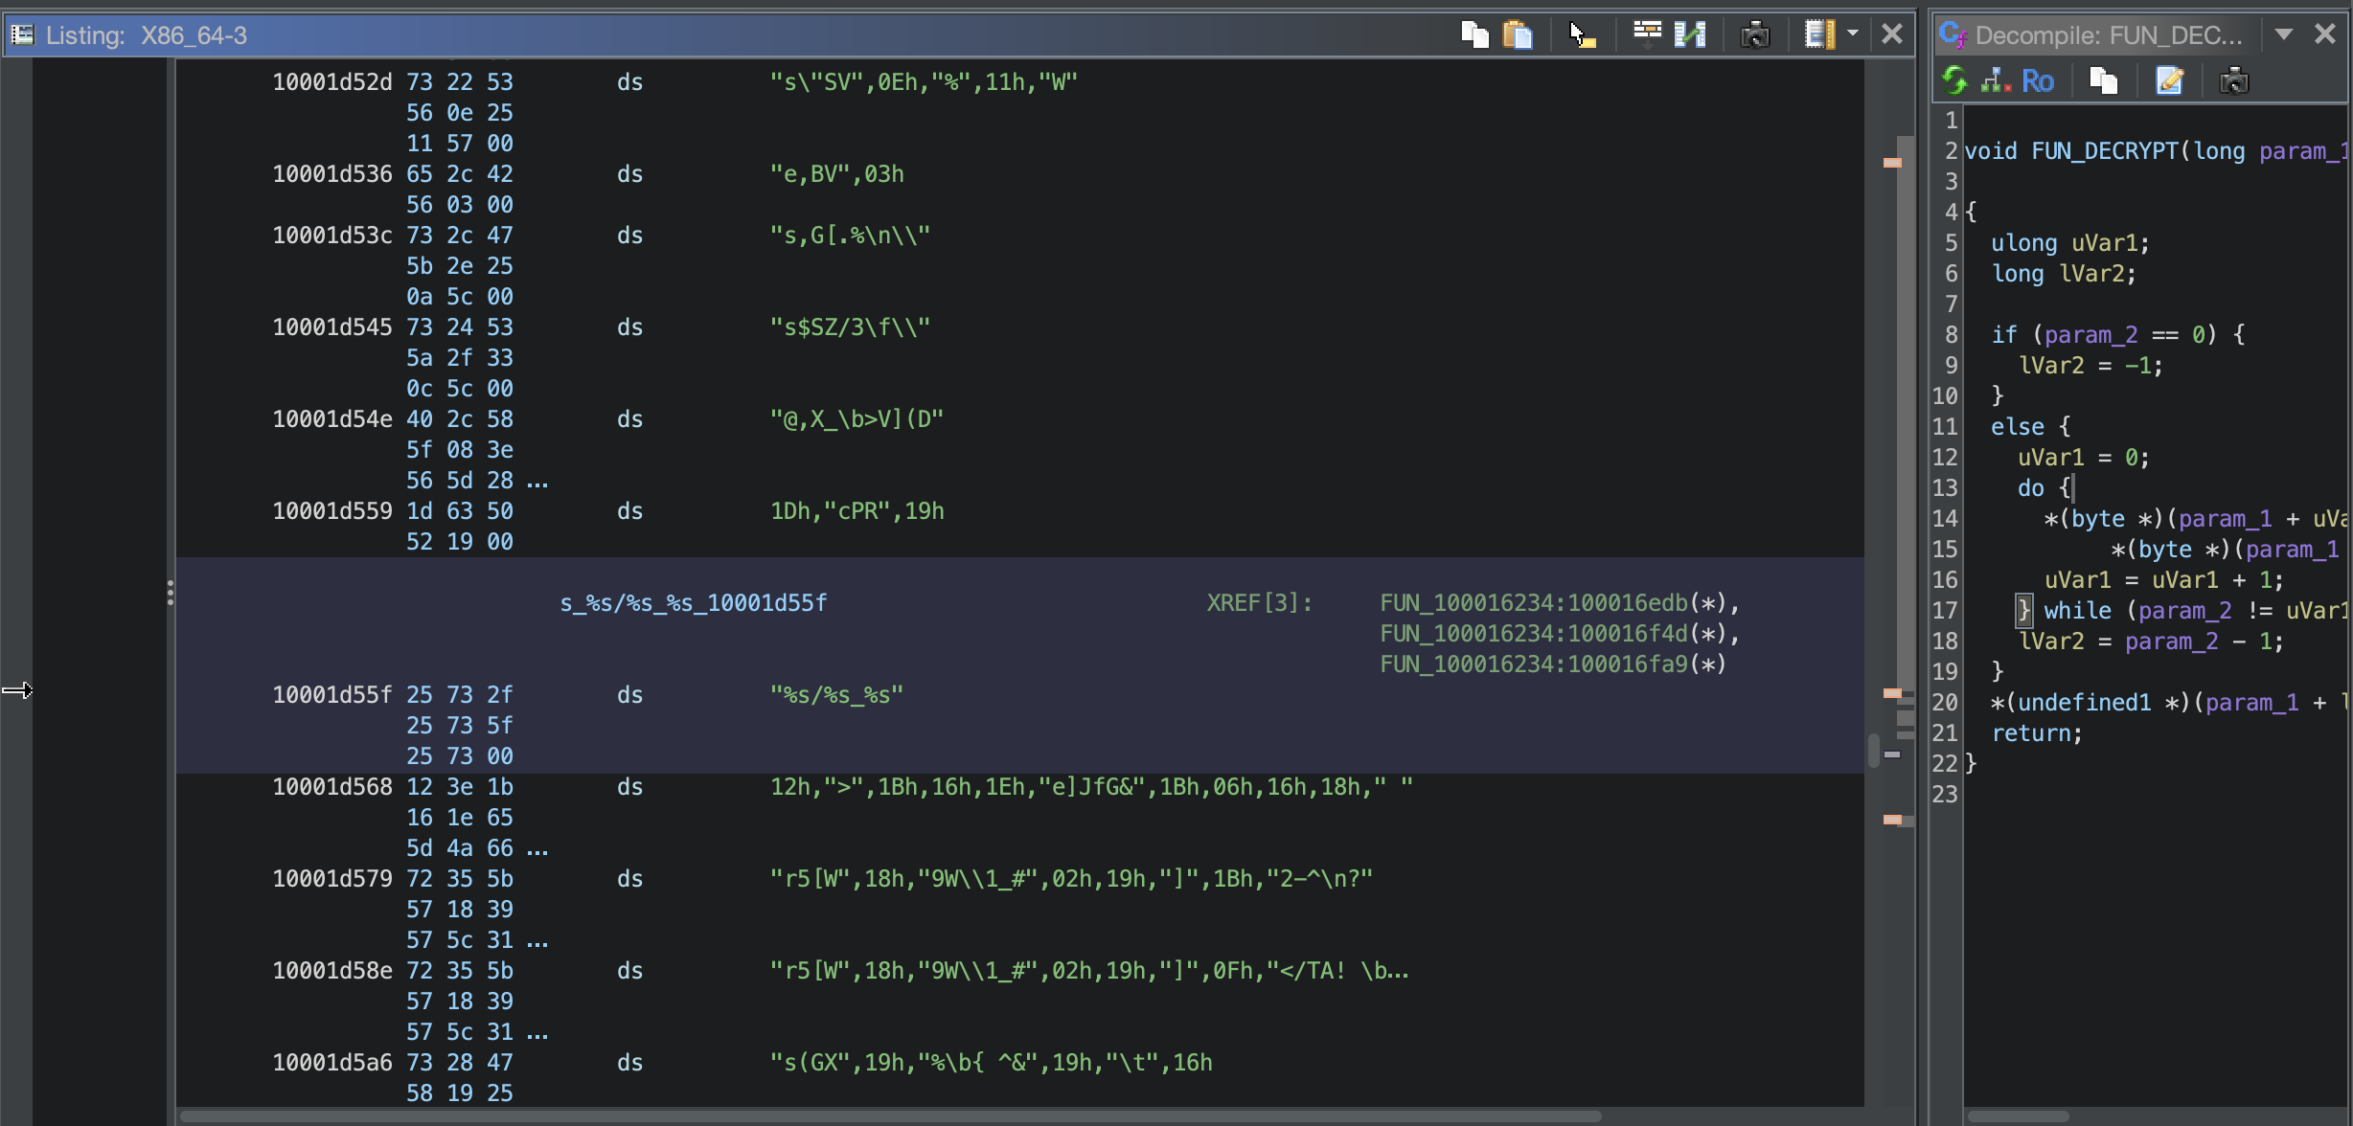Image resolution: width=2353 pixels, height=1126 pixels.
Task: Click the three-dot divider handle left of listing
Action: pos(171,593)
